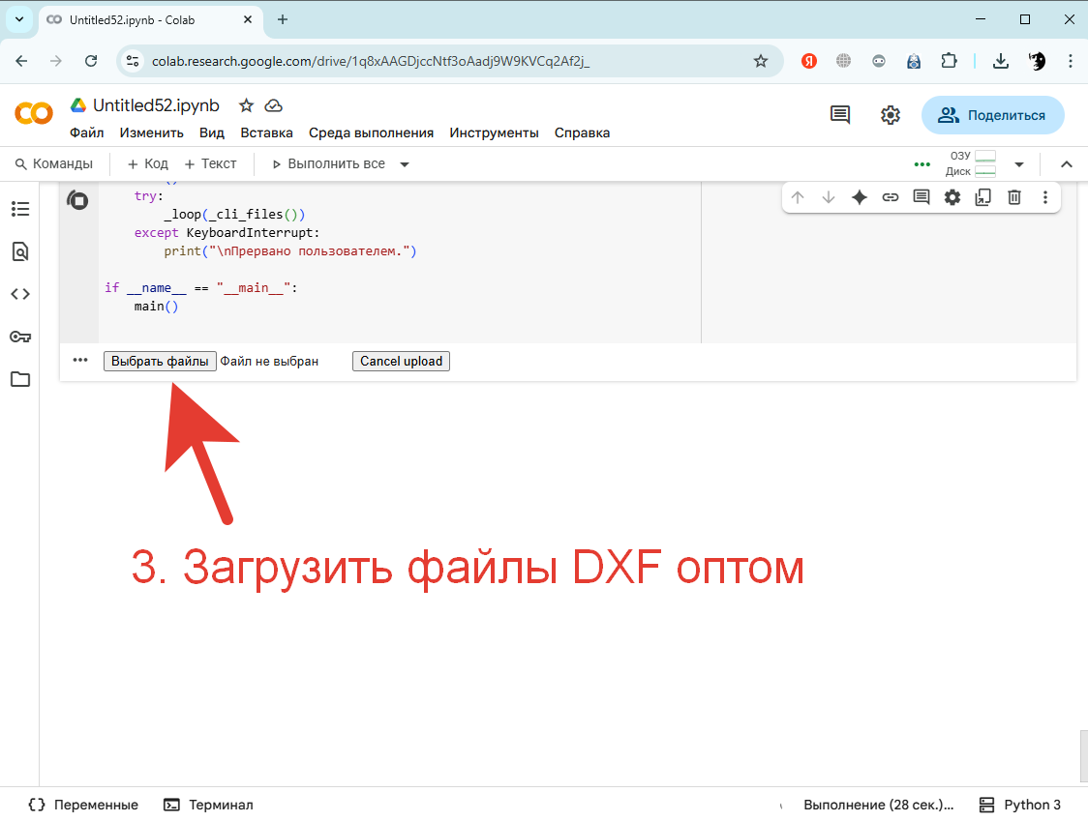
Task: Cancel the file upload
Action: [401, 361]
